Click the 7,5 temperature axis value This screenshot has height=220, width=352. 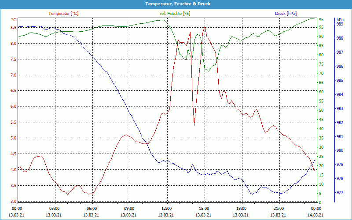14,59
